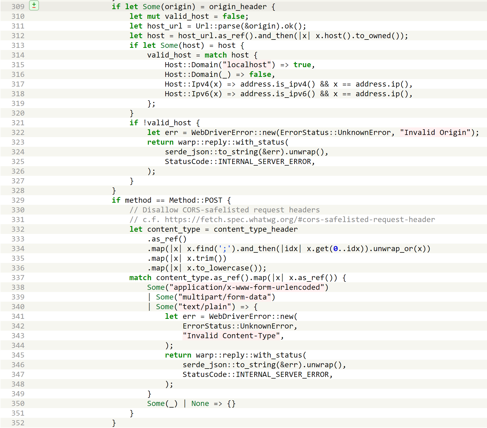Click the plus-minus icon beside line 309
This screenshot has height=428, width=487.
click(x=34, y=5)
